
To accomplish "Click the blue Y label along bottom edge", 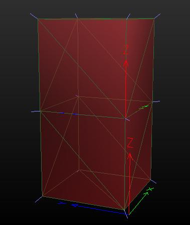I will coord(61,203).
